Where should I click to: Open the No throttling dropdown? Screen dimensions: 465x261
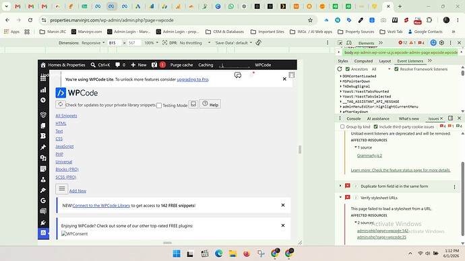click(x=195, y=43)
